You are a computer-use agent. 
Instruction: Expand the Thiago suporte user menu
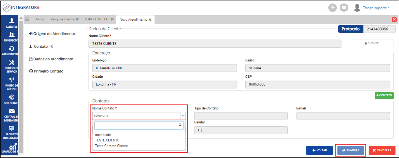[376, 8]
